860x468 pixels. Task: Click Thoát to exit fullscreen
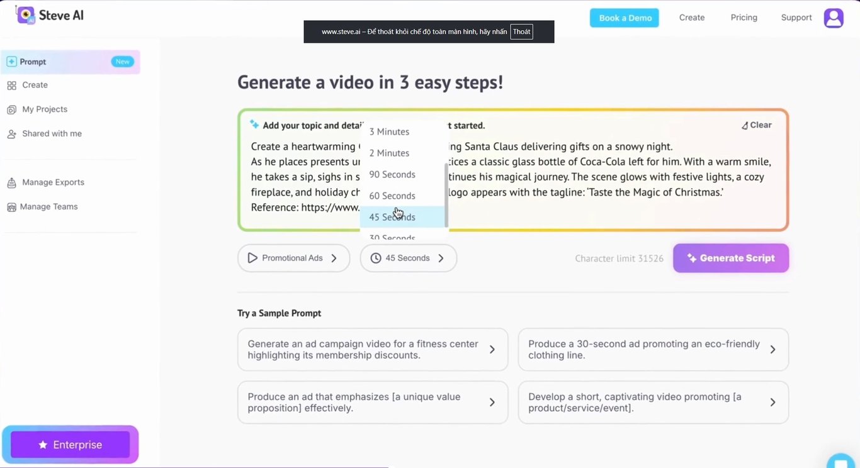[x=521, y=31]
